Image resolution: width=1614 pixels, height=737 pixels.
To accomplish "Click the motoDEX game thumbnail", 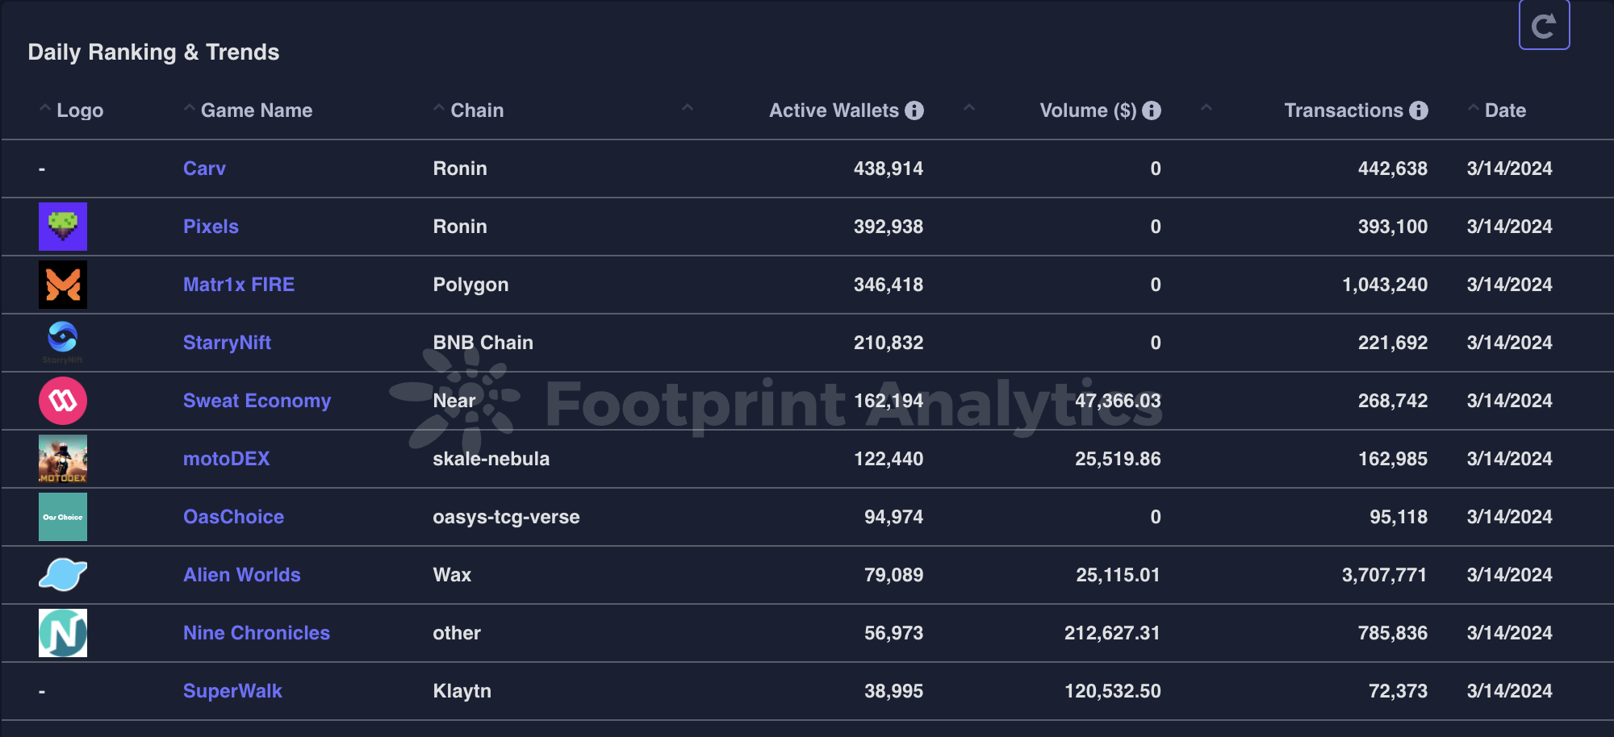I will pyautogui.click(x=63, y=459).
